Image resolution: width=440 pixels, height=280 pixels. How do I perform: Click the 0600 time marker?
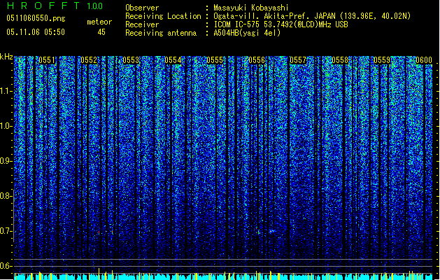[424, 60]
